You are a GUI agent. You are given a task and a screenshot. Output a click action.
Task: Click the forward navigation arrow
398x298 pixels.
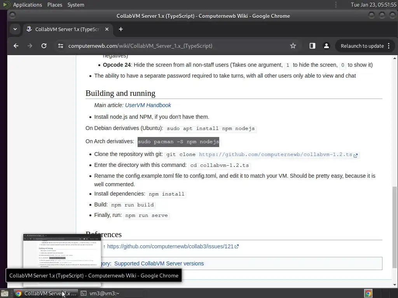point(30,46)
